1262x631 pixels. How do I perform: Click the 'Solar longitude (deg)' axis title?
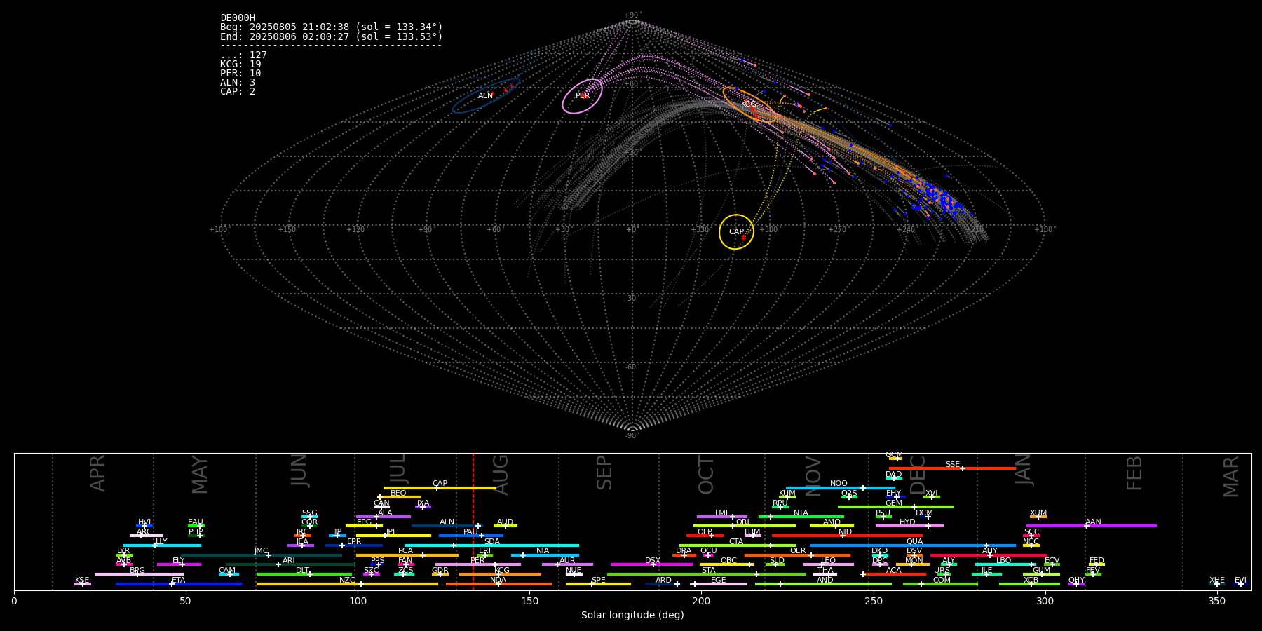click(632, 615)
